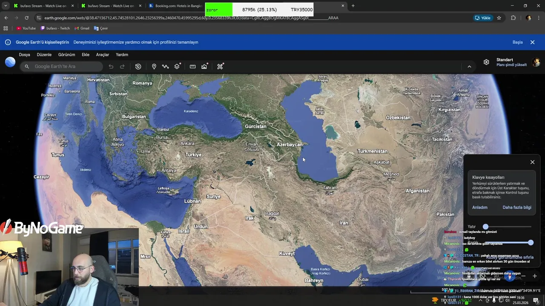545x306 pixels.
Task: Collapse the toolbar with chevron up
Action: click(x=469, y=66)
